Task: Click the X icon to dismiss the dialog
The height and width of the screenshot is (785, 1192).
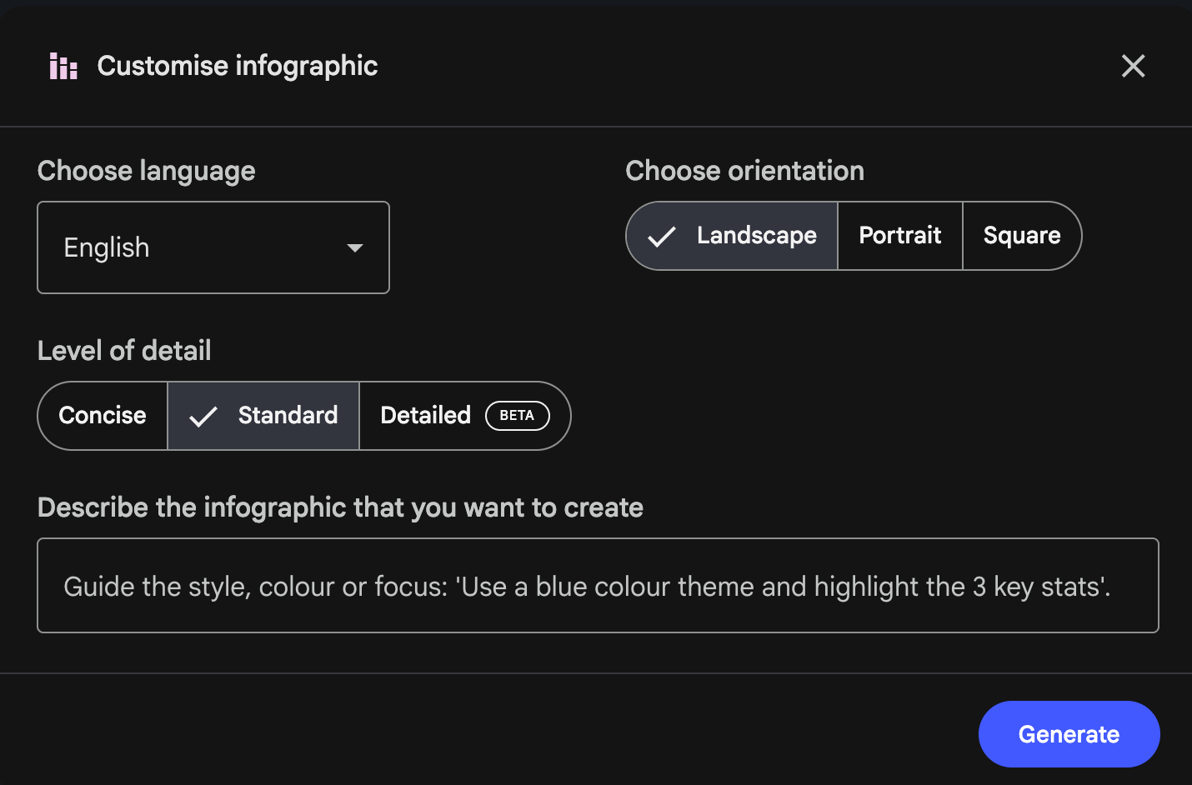Action: [1133, 66]
